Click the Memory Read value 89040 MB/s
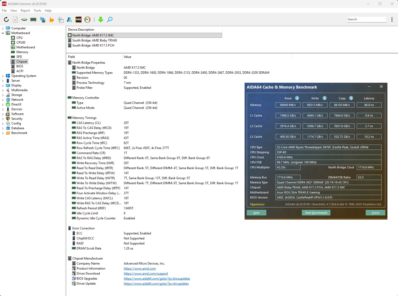The height and width of the screenshot is (296, 398). point(288,105)
